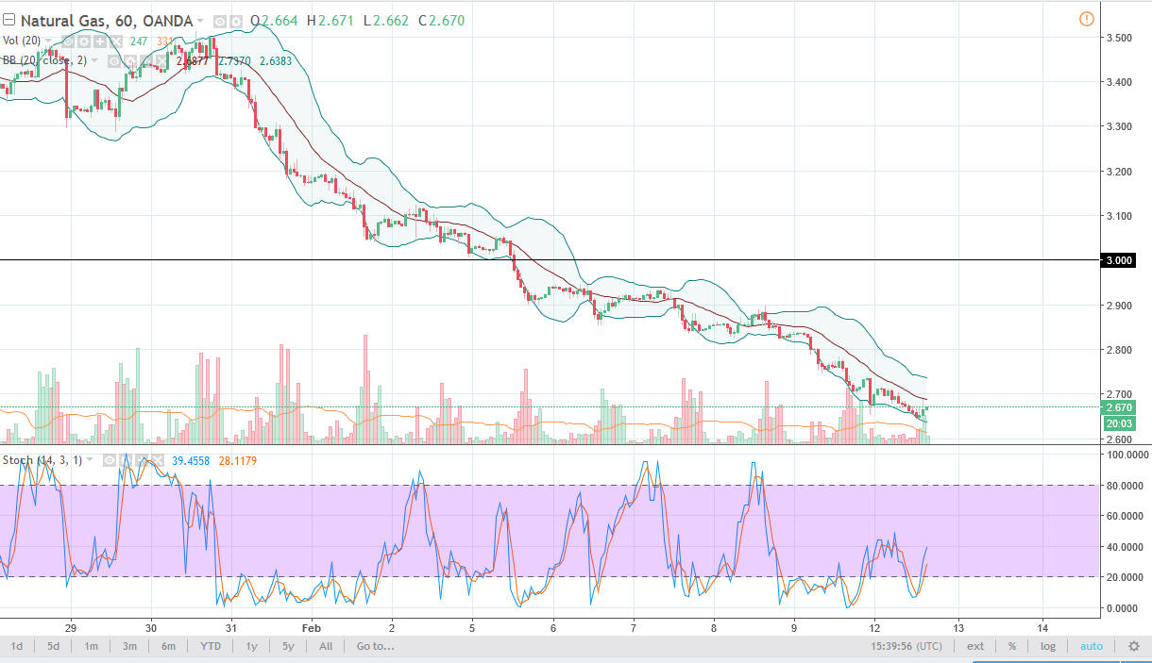The image size is (1152, 663).
Task: Select the 5y time range
Action: tap(287, 646)
